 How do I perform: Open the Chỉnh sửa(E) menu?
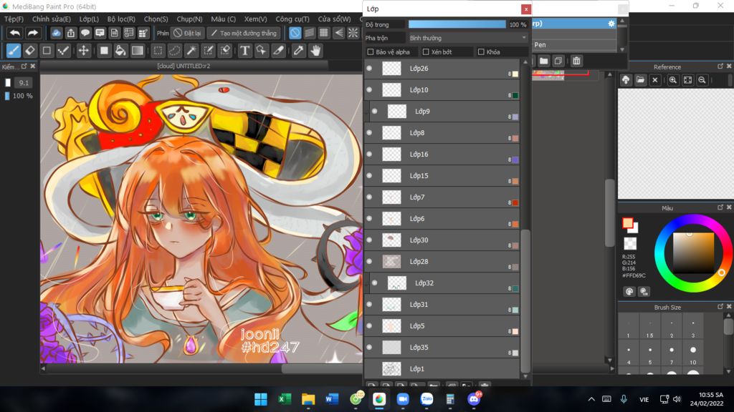[52, 19]
